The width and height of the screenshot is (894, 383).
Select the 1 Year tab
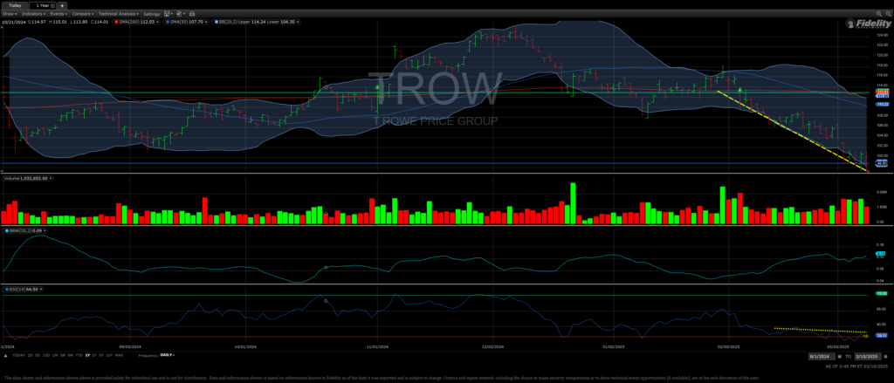43,5
